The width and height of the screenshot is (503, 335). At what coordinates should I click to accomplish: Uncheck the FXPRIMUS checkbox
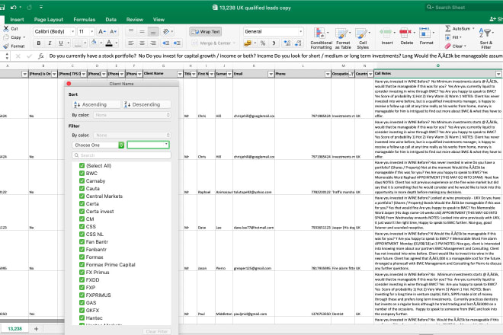pyautogui.click(x=82, y=295)
